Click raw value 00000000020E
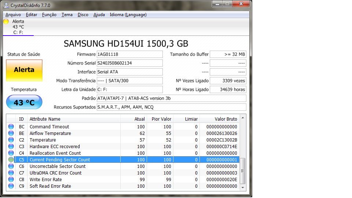 (222, 180)
